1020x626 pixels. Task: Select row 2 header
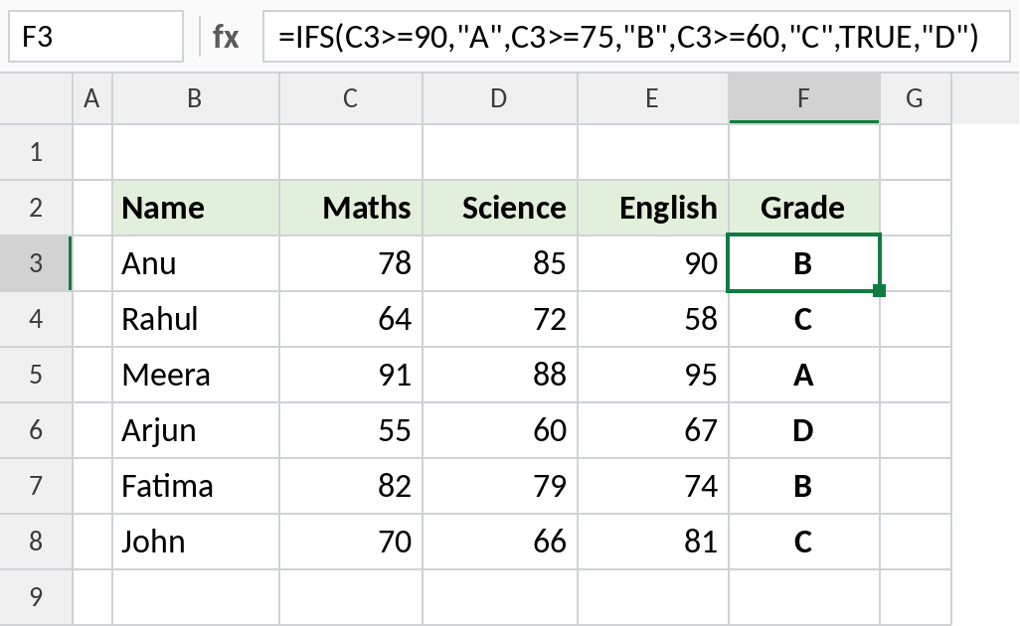pos(36,208)
